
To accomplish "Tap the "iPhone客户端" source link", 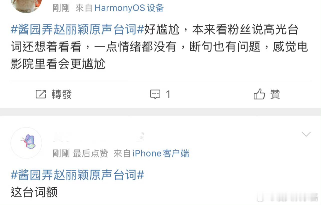I will (x=161, y=153).
